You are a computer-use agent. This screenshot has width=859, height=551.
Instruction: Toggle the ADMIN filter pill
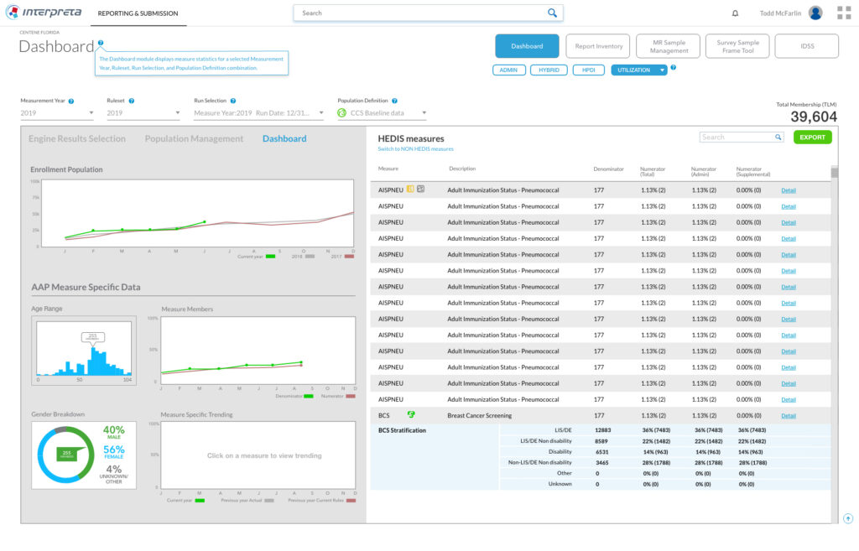(x=508, y=70)
